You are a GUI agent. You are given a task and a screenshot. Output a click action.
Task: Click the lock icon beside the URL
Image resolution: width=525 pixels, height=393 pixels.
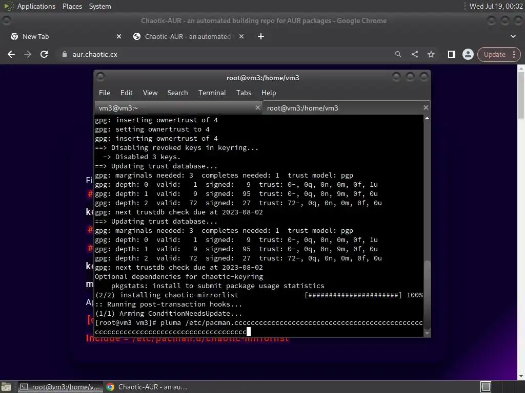point(64,54)
